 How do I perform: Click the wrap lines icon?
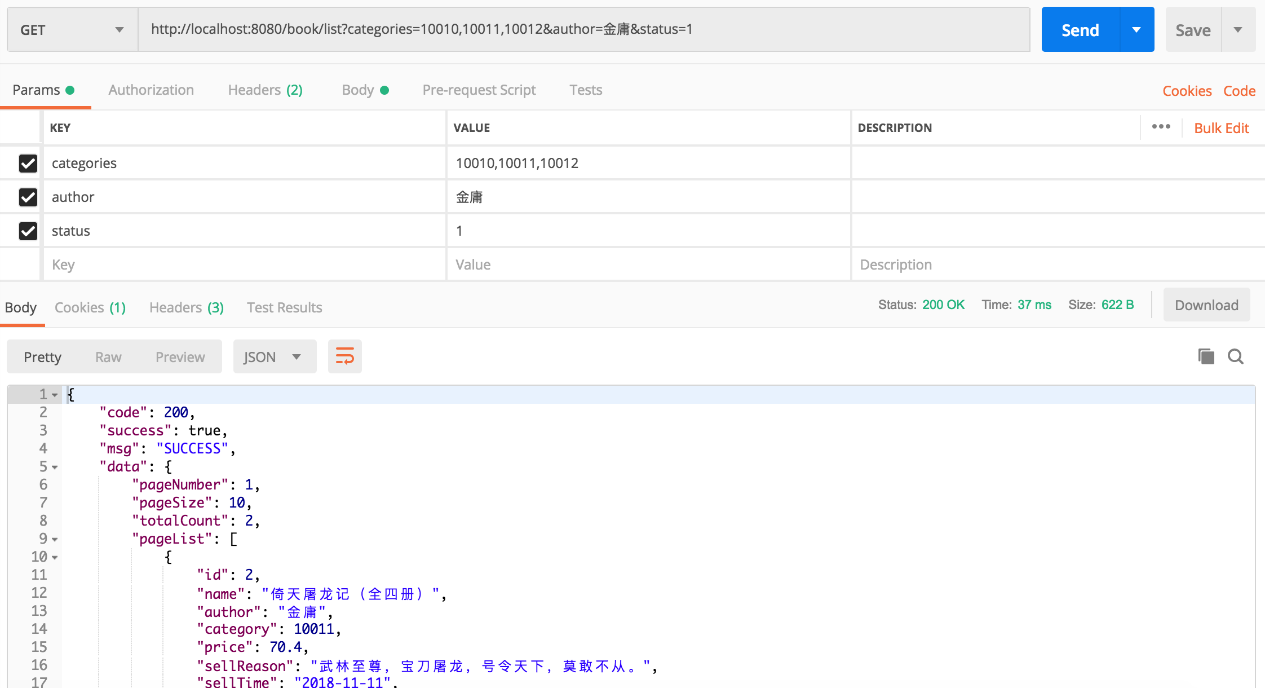[x=344, y=356]
